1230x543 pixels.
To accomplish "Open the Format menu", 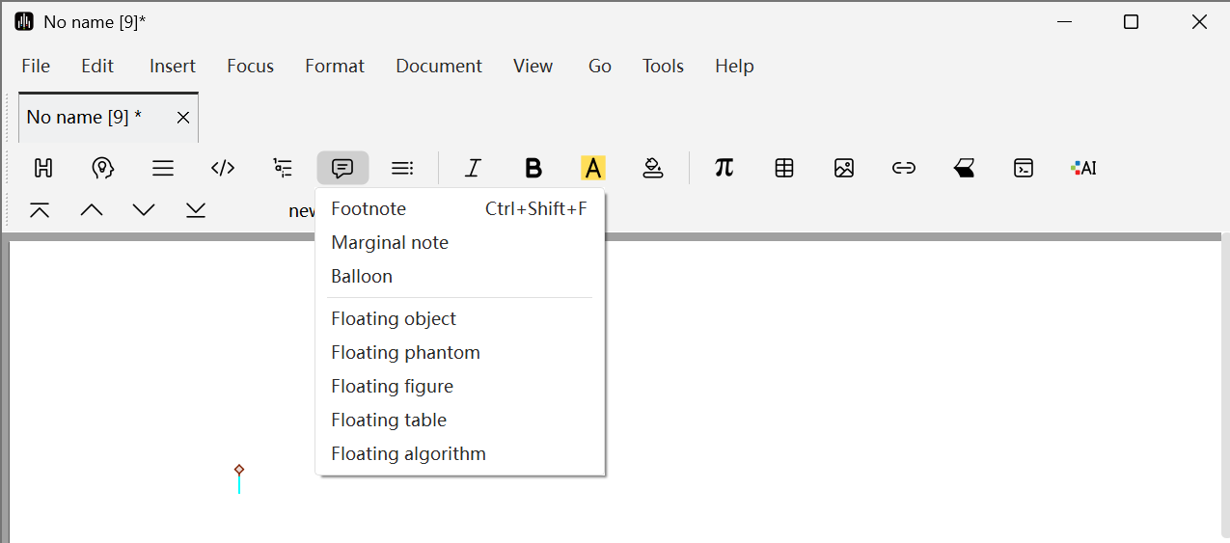I will pos(335,66).
